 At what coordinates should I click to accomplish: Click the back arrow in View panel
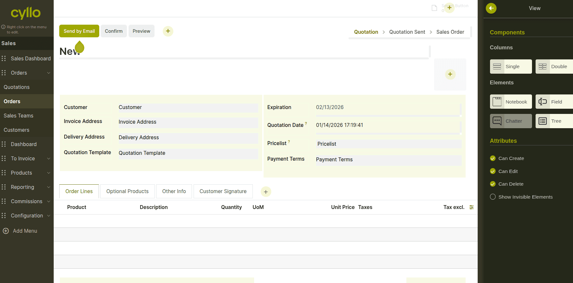(x=491, y=8)
